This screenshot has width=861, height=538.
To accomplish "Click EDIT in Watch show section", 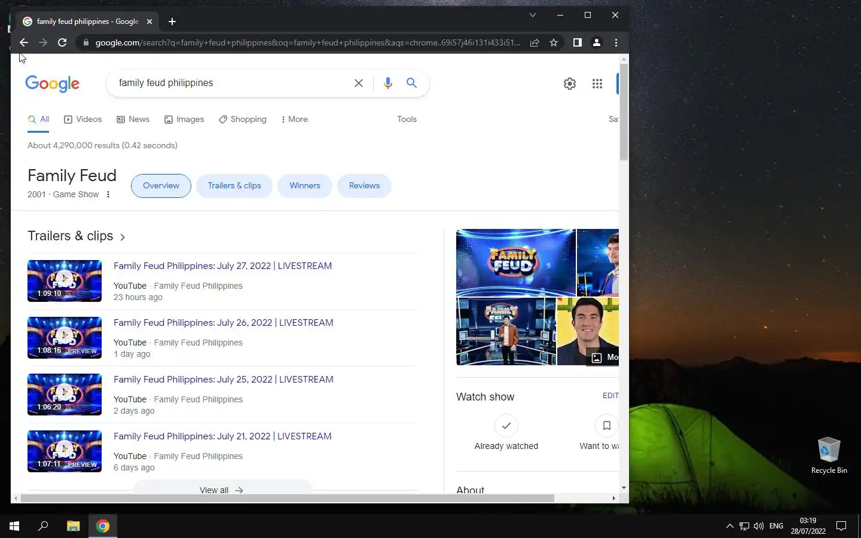I will [x=610, y=396].
